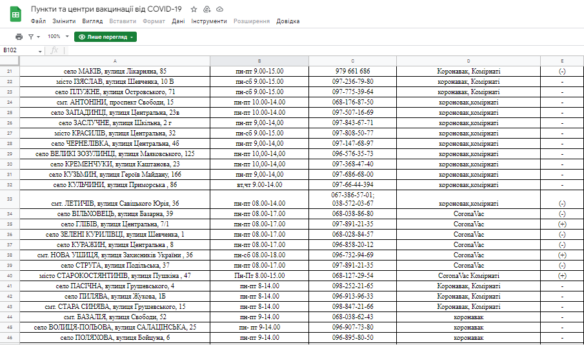584x345 pixels.
Task: Click the document title text
Action: (107, 10)
